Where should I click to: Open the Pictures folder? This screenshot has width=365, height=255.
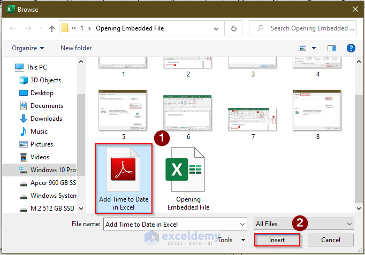[42, 144]
